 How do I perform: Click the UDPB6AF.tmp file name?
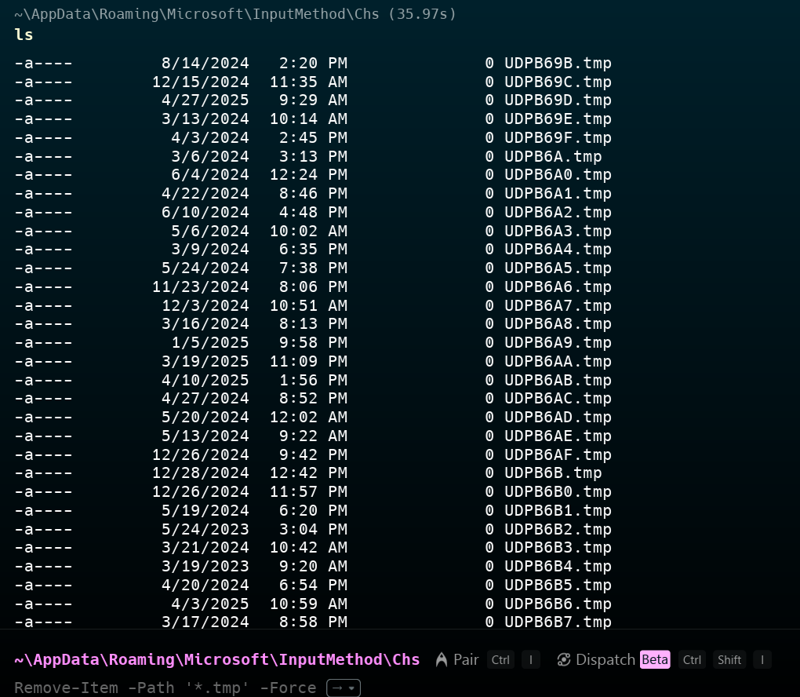[x=558, y=454]
